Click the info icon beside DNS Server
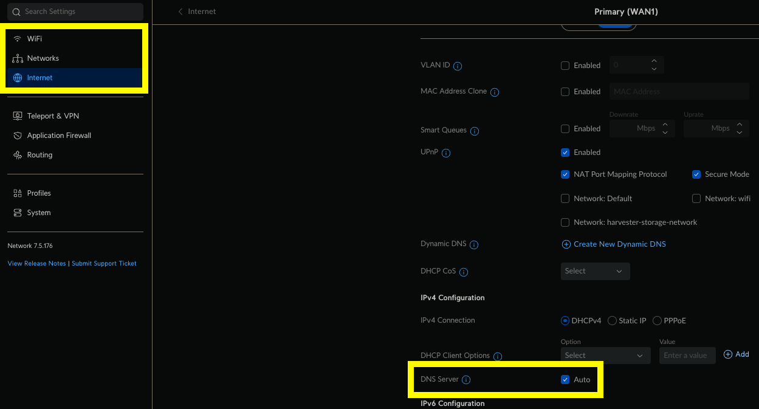759x409 pixels. 466,379
